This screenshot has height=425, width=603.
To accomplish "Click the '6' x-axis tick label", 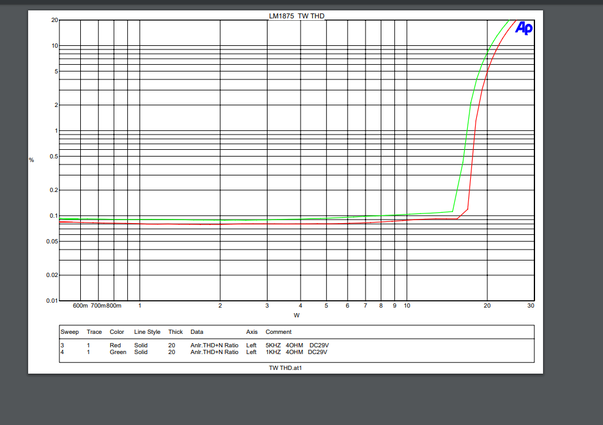I will 347,306.
